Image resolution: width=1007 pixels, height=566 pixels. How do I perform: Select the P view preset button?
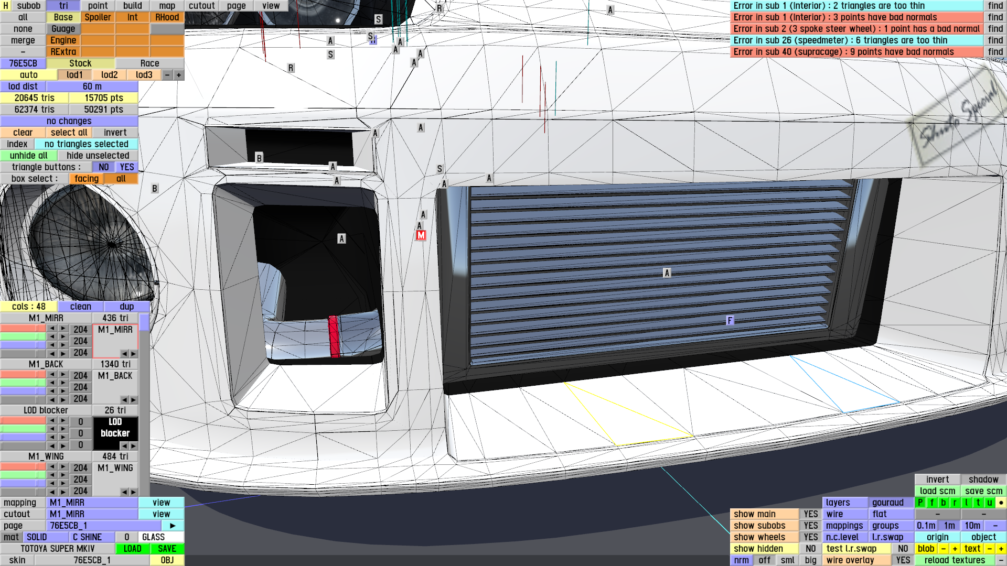coord(920,503)
